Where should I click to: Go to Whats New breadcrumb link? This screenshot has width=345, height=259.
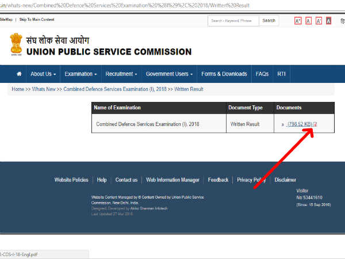pos(44,89)
